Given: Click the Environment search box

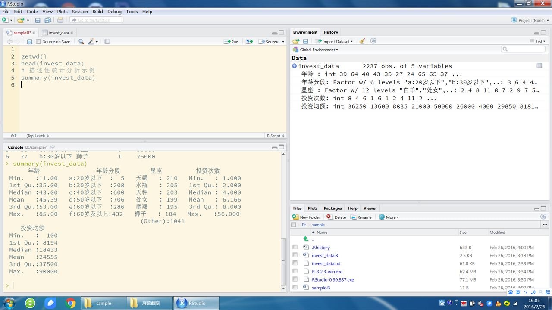Looking at the screenshot, I should (x=523, y=50).
